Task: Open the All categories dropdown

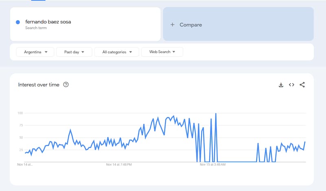Action: click(x=117, y=52)
